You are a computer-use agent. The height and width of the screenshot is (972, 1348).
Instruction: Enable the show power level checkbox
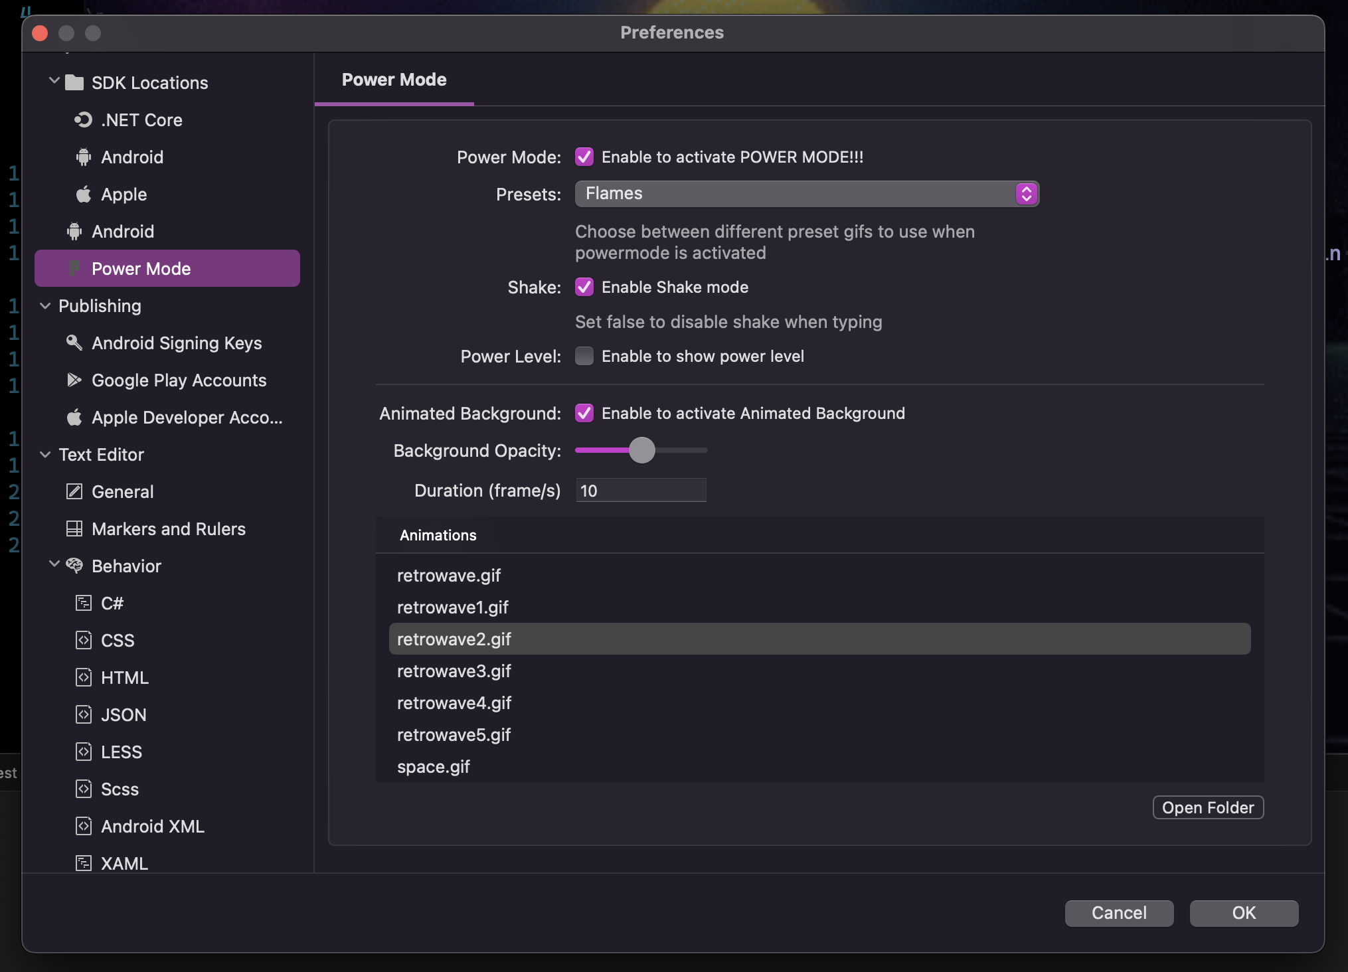[584, 357]
